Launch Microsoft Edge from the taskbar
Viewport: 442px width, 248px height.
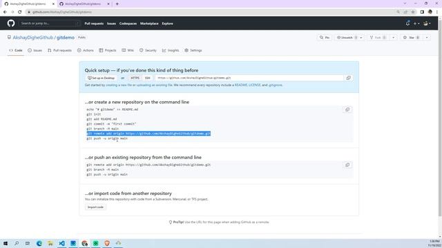pos(39,243)
